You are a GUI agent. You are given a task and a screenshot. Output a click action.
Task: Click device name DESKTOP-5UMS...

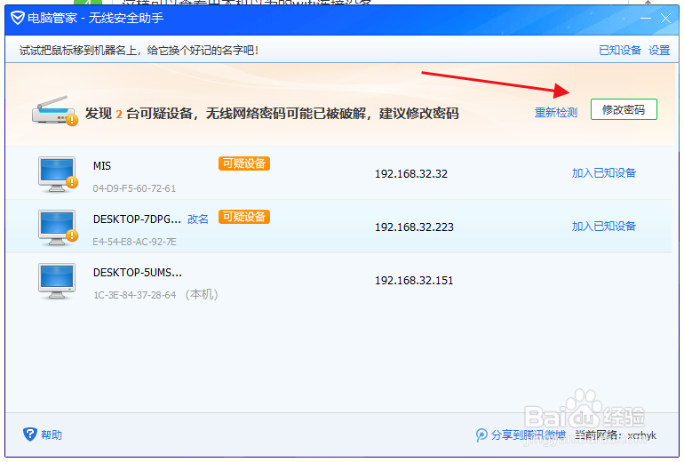point(138,272)
